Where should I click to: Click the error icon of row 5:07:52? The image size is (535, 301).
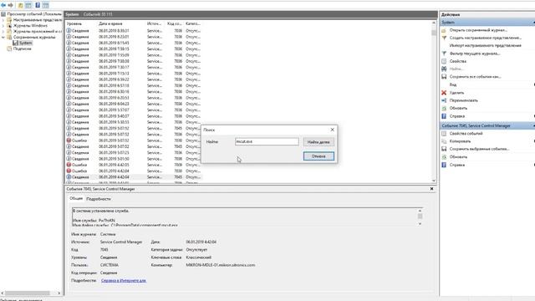[69, 140]
